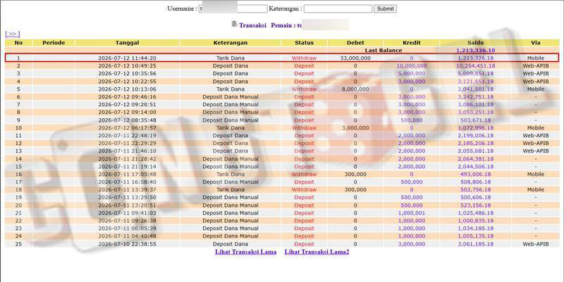Select date 2026-07-11 22:29:29

click(x=128, y=143)
